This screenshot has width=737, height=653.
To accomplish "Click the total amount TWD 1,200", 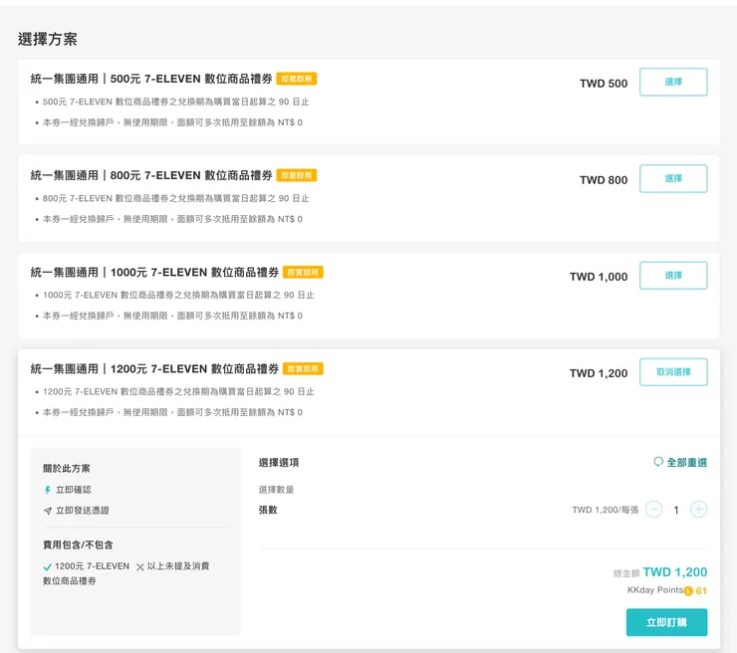I will 675,572.
